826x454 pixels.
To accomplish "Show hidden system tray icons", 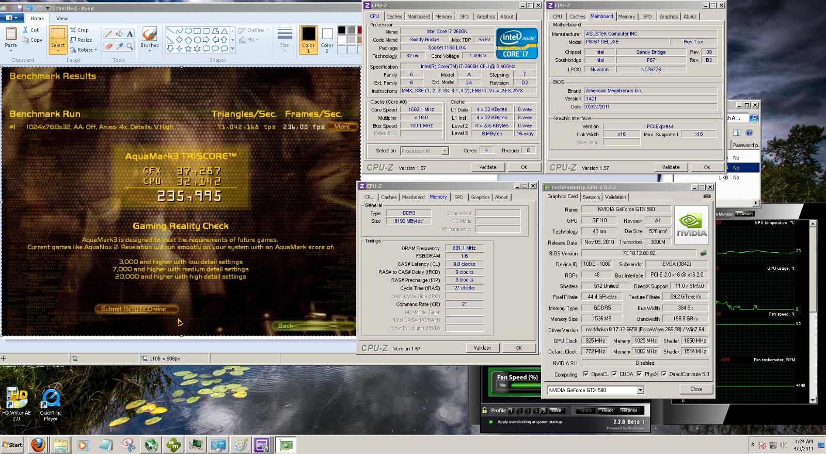I will [x=753, y=445].
